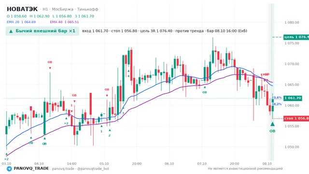Click the 1 070.00 price axis label
Screen dimensions: 309x174
pos(292,64)
